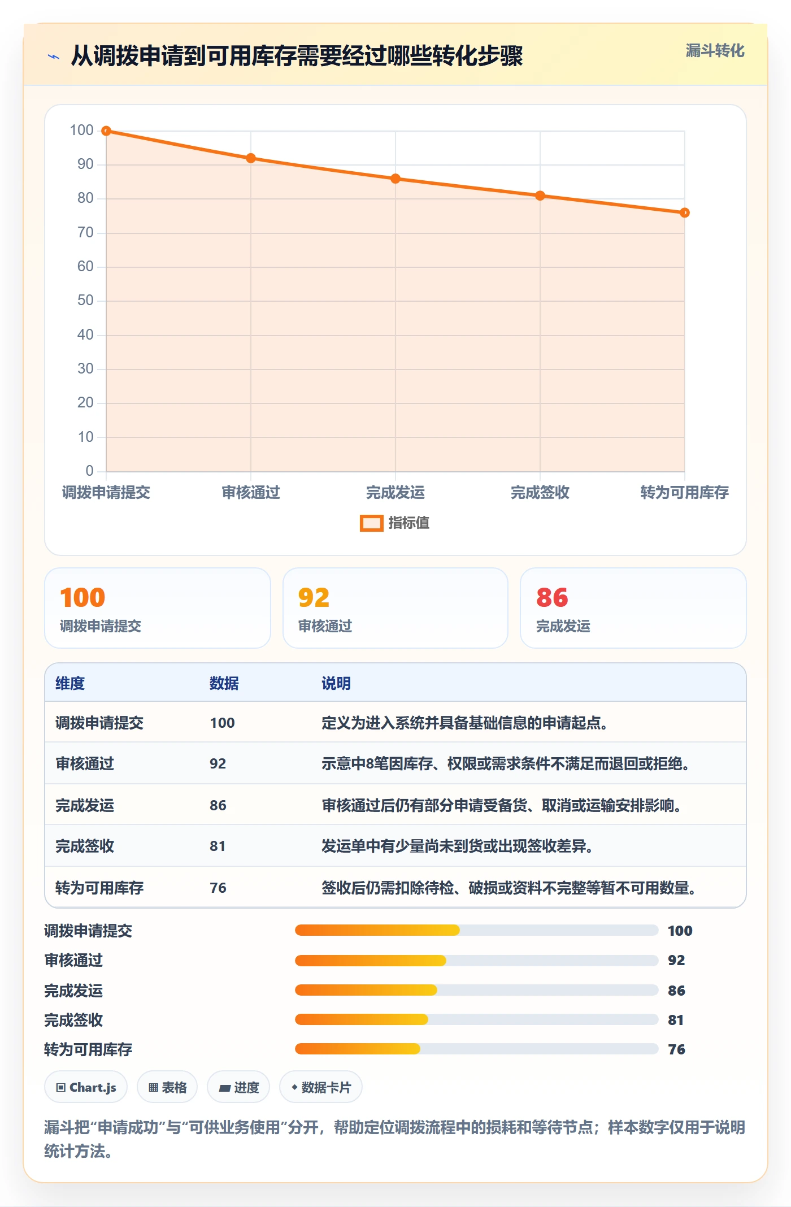Click table value 76 in 数据 column
The image size is (791, 1207).
click(218, 888)
